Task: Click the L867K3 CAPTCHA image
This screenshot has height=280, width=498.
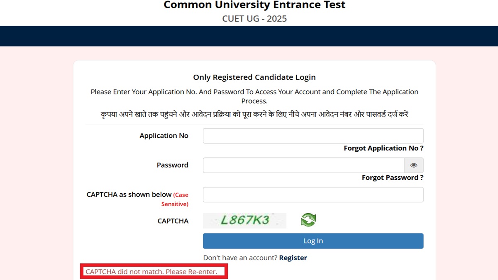Action: pyautogui.click(x=244, y=220)
